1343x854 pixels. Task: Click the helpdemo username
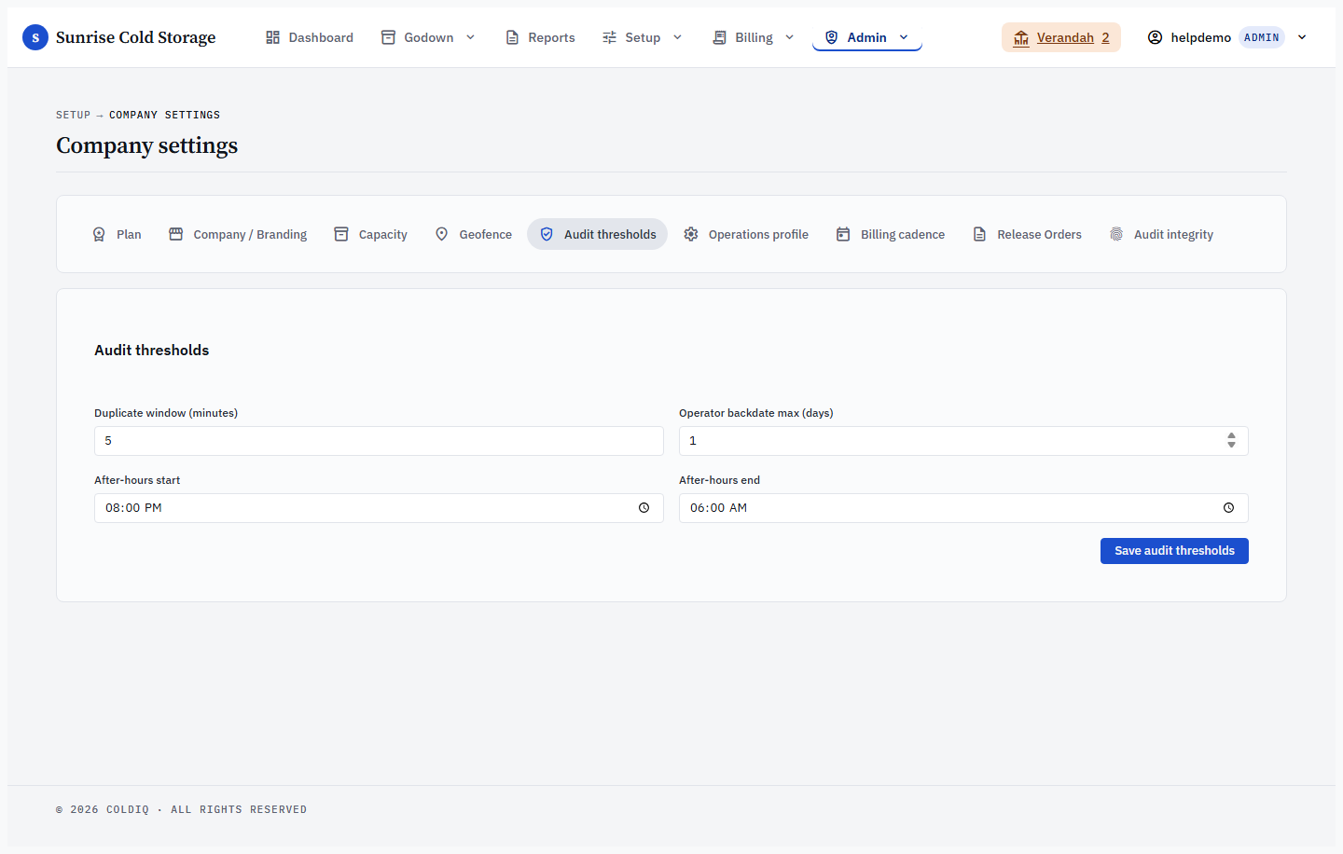click(1201, 37)
